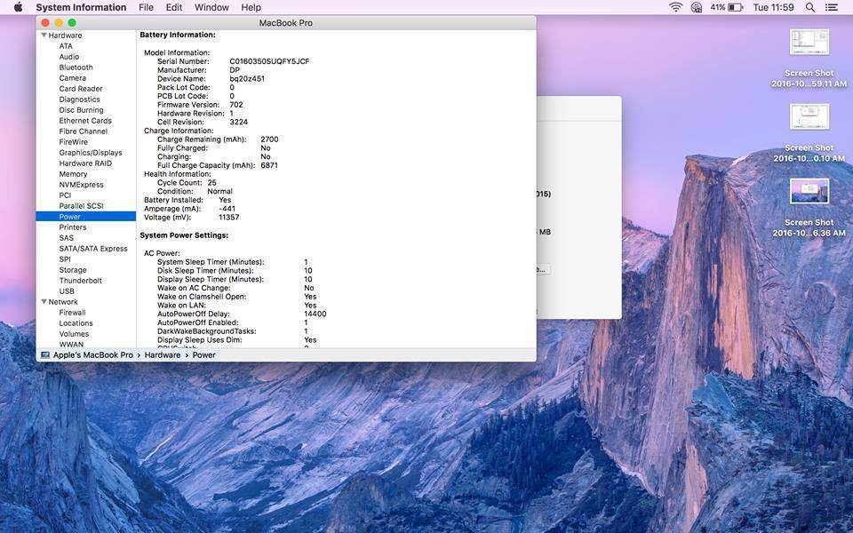Click the menu bar icon beside Wi-Fi
This screenshot has width=853, height=533.
pyautogui.click(x=697, y=7)
